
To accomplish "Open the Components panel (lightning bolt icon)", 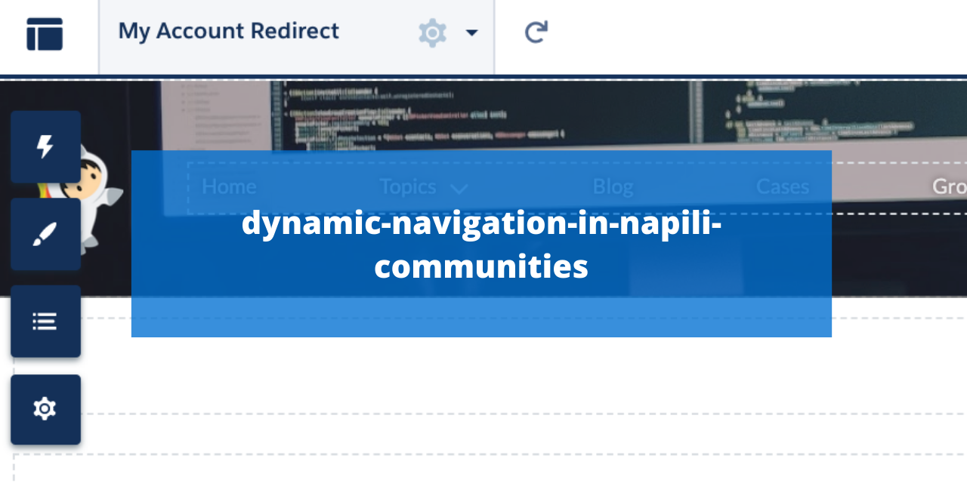I will (45, 146).
